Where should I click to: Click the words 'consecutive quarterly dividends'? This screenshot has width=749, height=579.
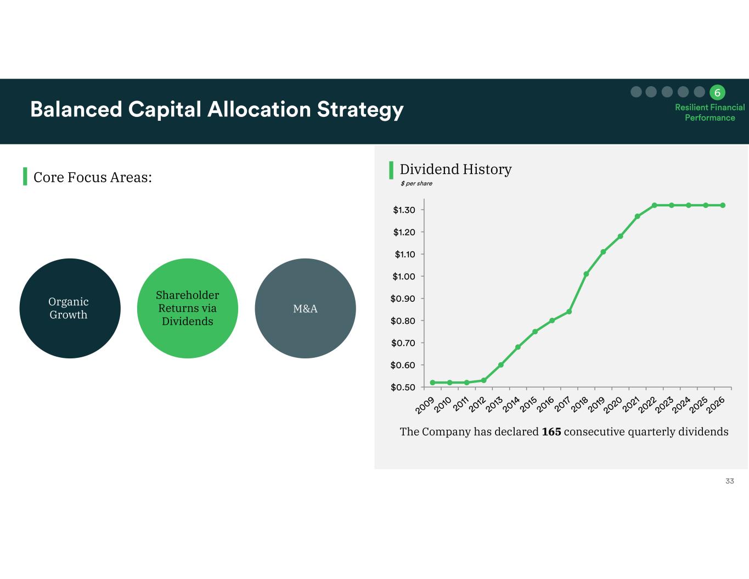point(646,432)
